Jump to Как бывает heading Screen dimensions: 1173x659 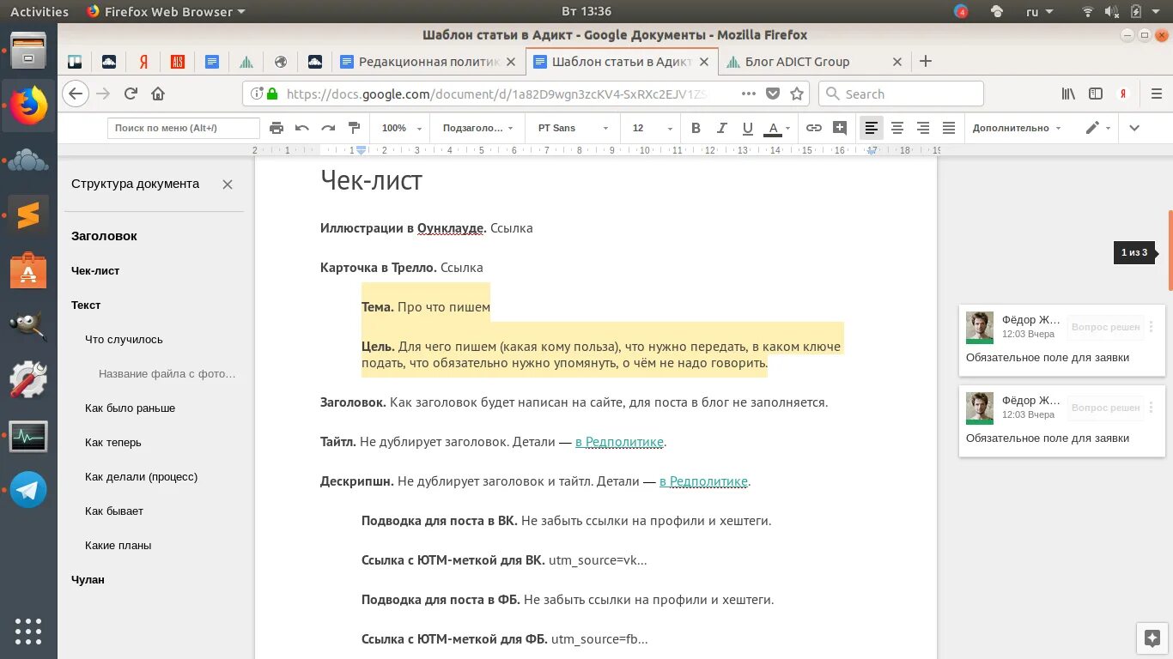pos(114,511)
